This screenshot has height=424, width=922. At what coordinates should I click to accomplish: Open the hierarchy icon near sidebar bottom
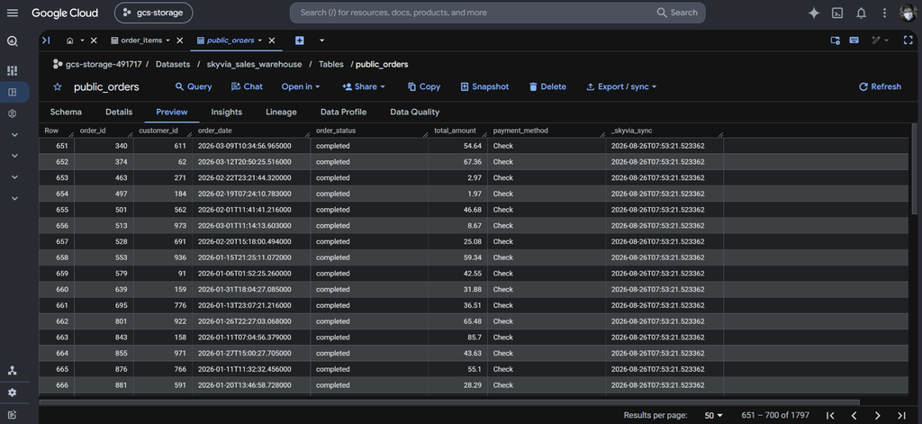(x=13, y=371)
